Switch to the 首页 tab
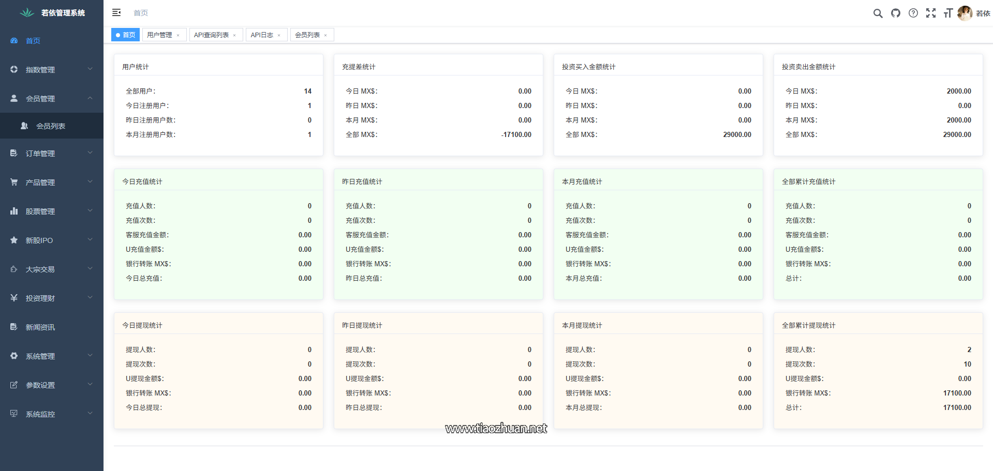The image size is (993, 471). [126, 35]
